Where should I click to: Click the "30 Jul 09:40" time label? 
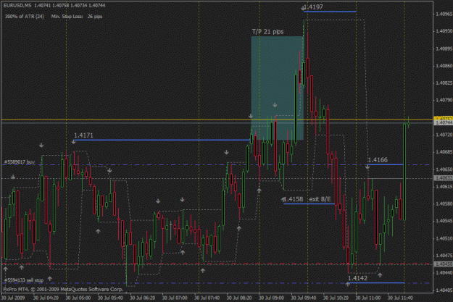pyautogui.click(x=304, y=298)
